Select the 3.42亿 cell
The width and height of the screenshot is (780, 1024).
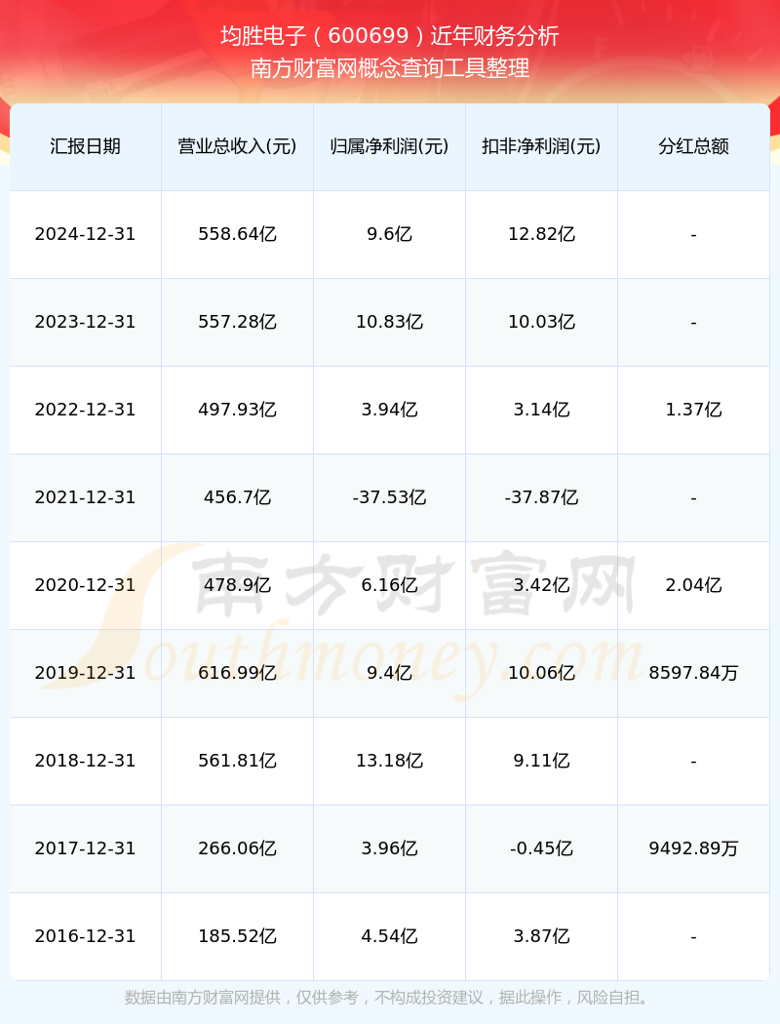click(542, 585)
